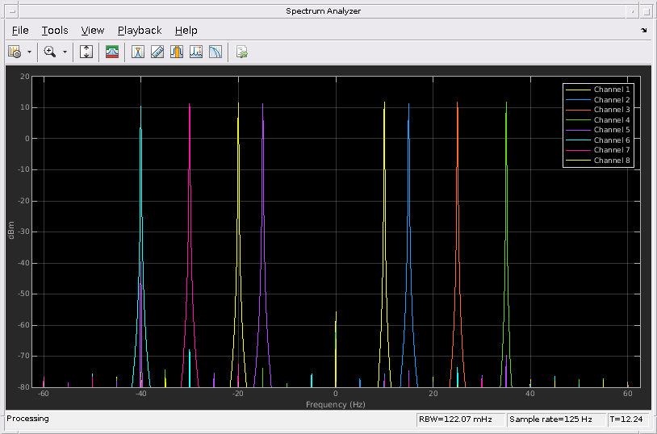Image resolution: width=657 pixels, height=434 pixels.
Task: Expand the dropdown arrow beside the Configuration icon
Action: point(30,52)
